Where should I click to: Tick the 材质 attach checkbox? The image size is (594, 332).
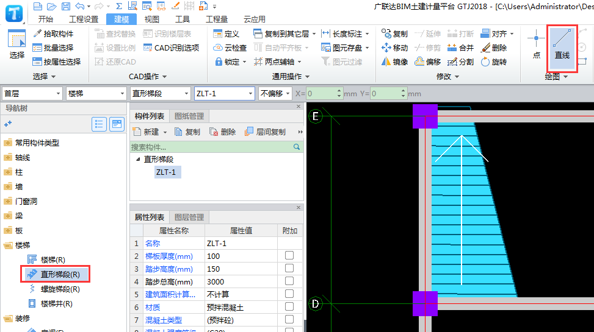pos(289,306)
